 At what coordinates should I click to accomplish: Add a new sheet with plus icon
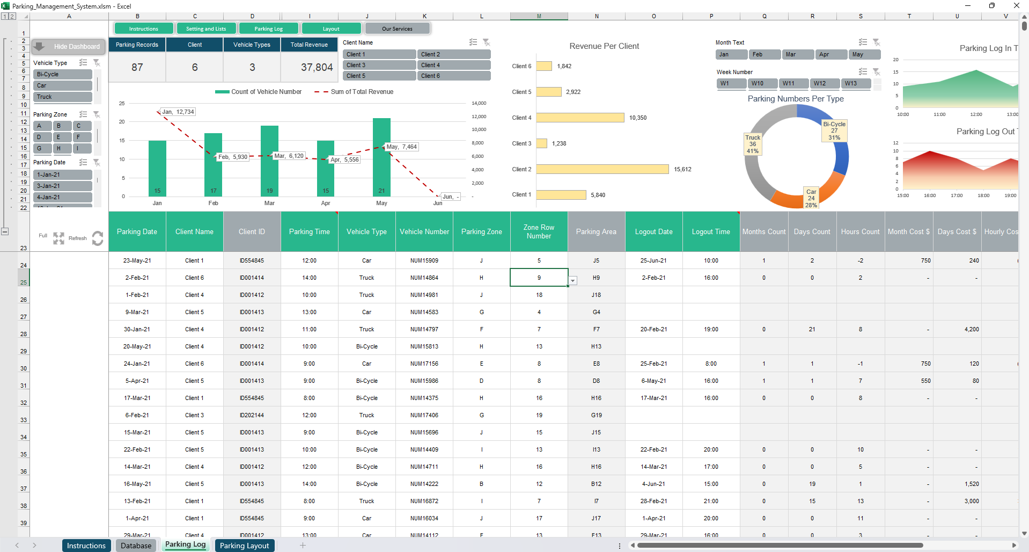point(303,546)
